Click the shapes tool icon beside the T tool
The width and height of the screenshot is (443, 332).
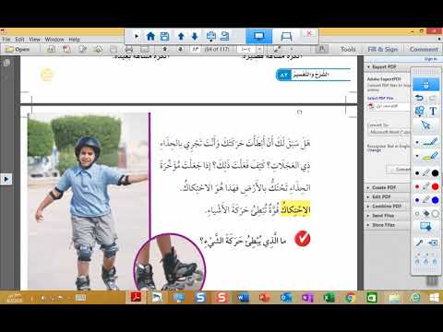(419, 111)
